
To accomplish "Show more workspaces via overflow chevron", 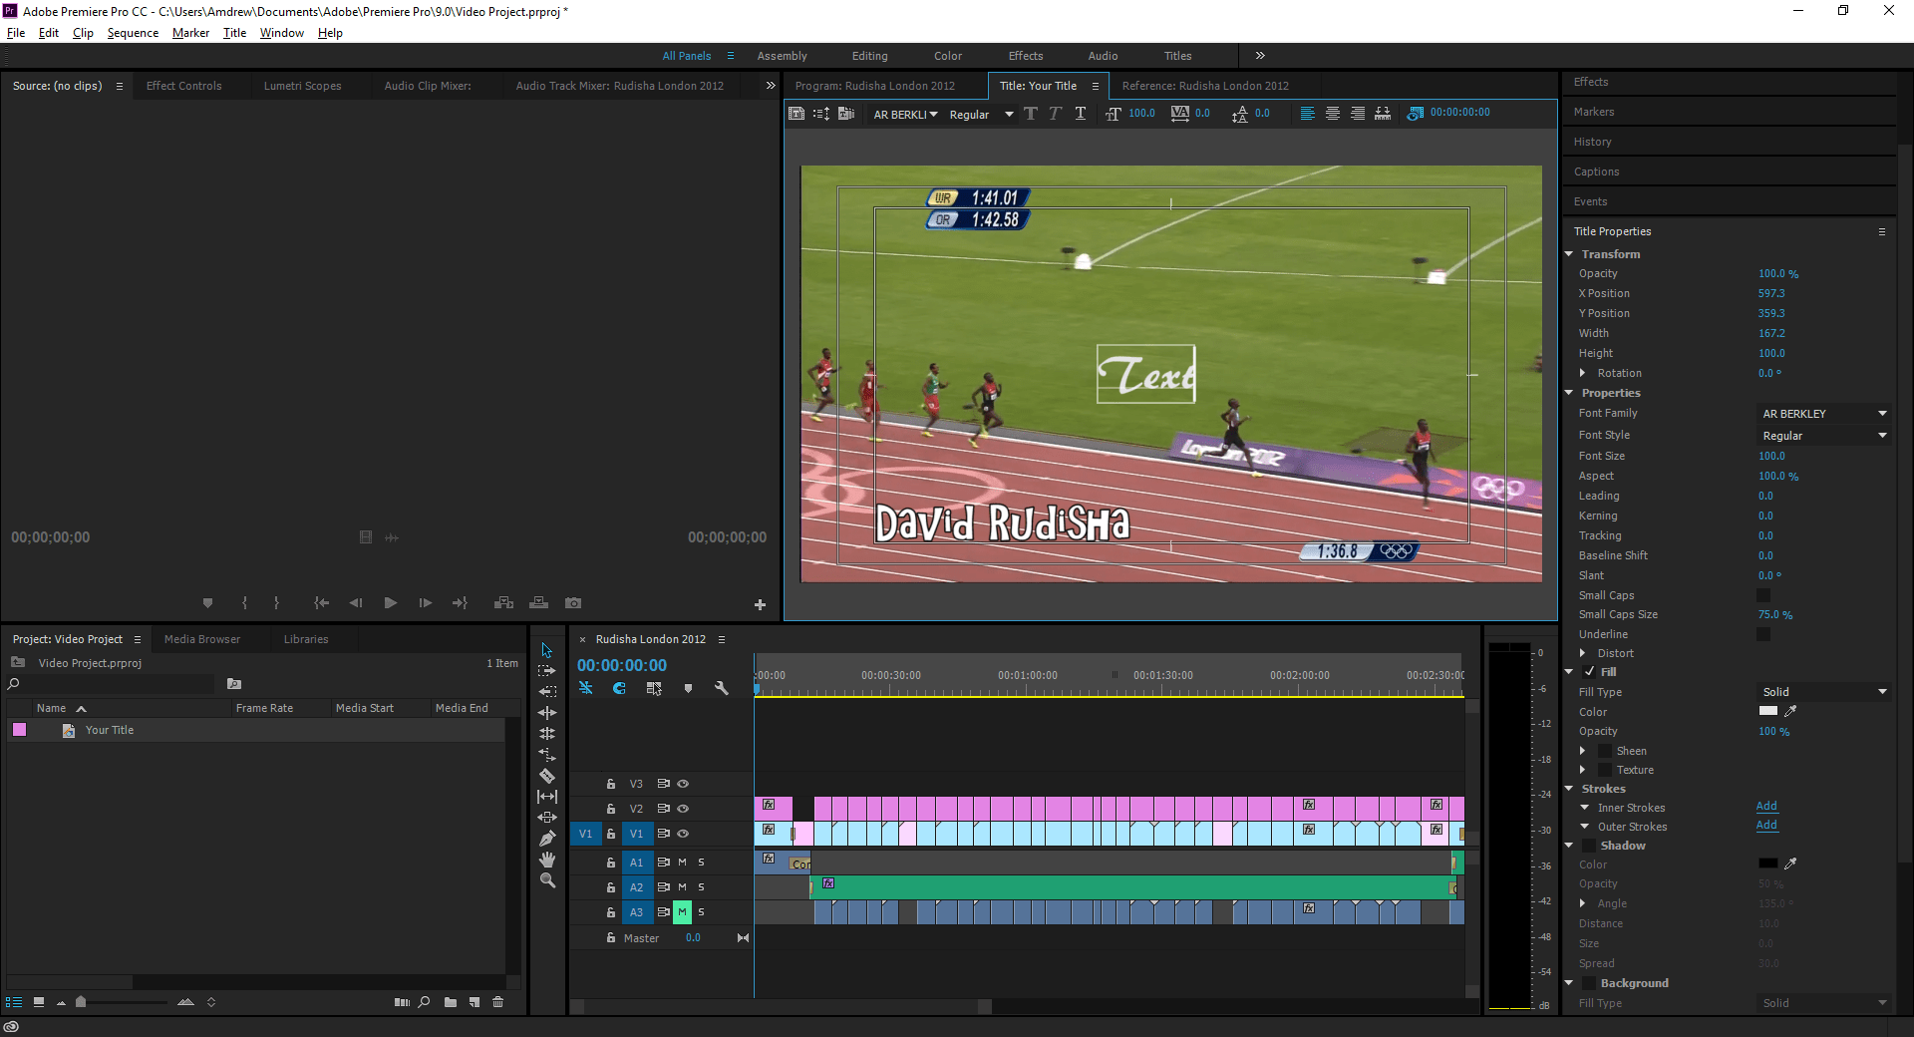I will (x=1260, y=56).
